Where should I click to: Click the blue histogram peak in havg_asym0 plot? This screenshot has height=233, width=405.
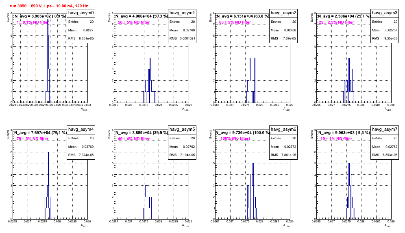tap(48, 57)
